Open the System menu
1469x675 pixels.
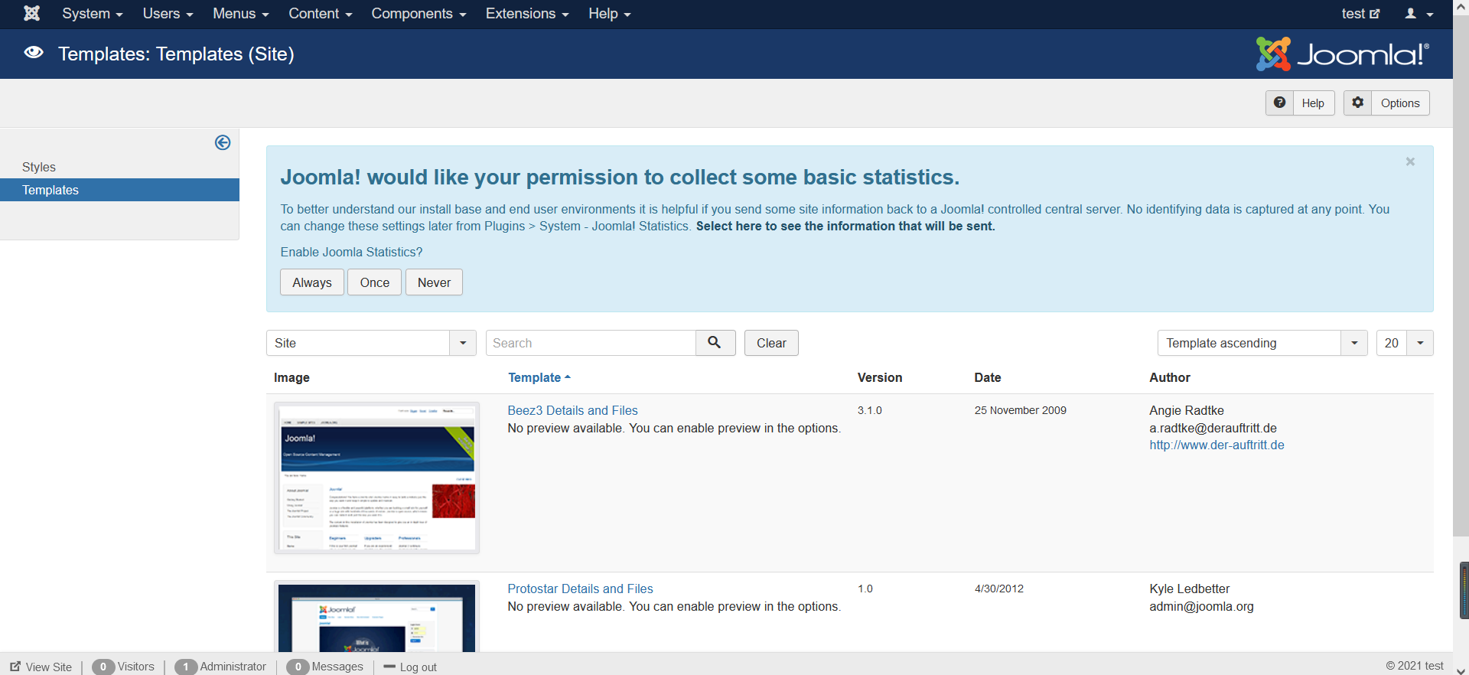pos(93,14)
